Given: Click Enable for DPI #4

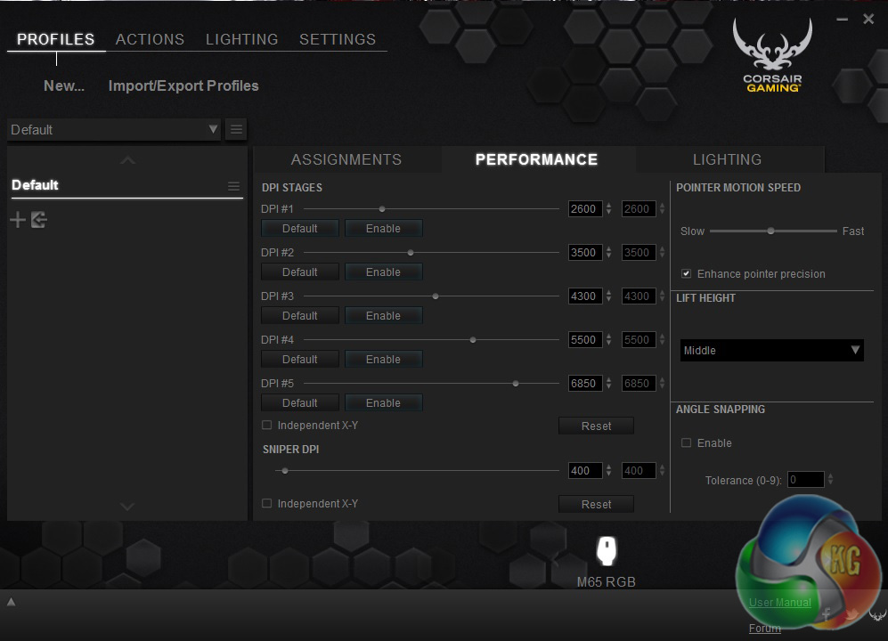Looking at the screenshot, I should coord(383,360).
